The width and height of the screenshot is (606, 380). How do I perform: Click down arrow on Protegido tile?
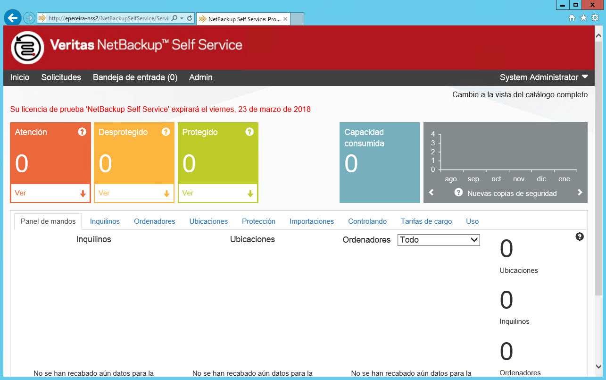(x=250, y=194)
